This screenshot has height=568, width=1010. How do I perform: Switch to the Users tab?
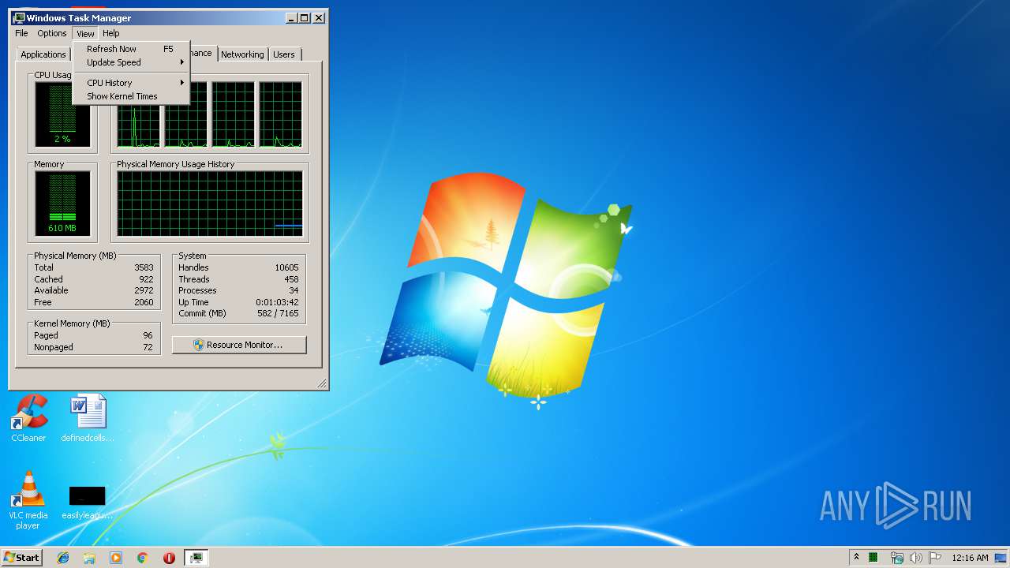click(284, 54)
